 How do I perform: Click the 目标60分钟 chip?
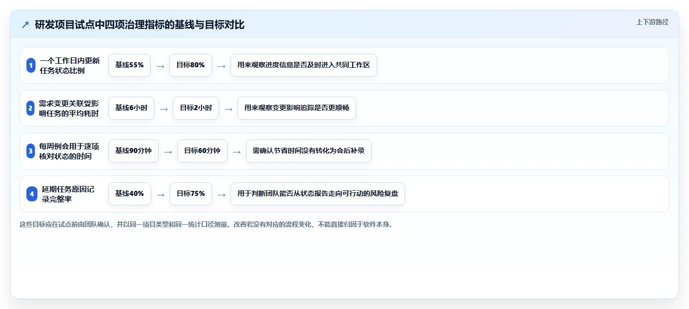202,151
